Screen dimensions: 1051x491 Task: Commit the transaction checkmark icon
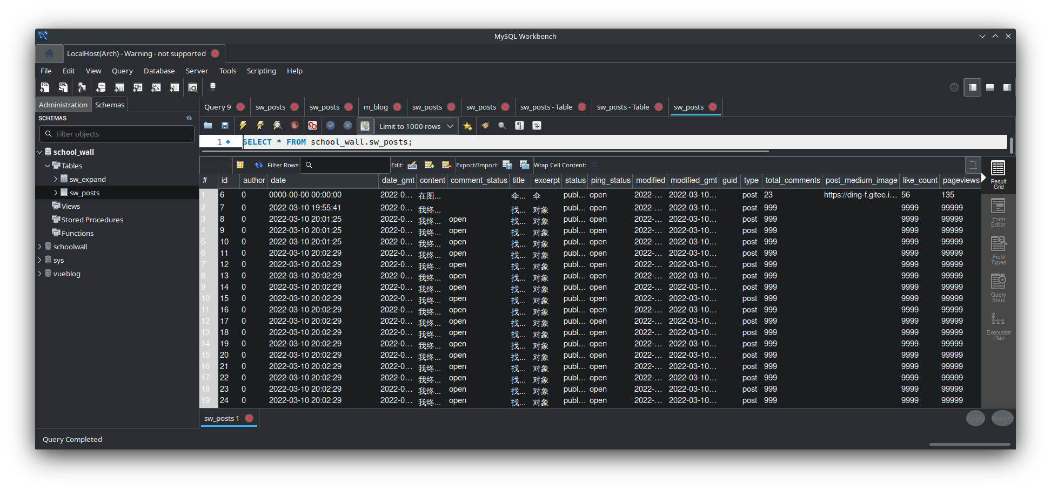click(x=330, y=126)
